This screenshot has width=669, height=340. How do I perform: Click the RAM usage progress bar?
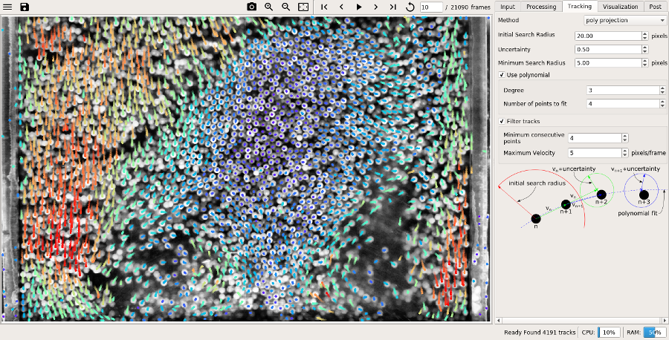point(654,333)
